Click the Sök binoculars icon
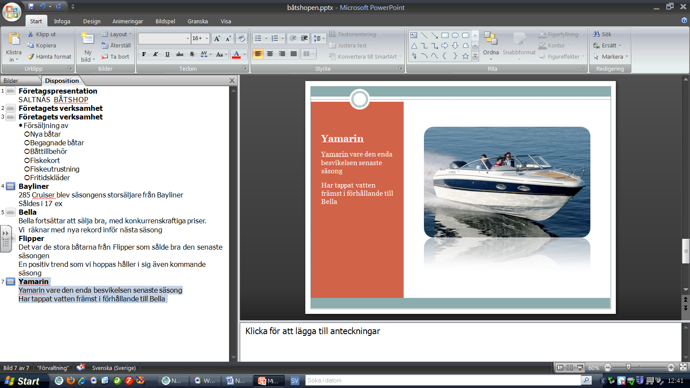This screenshot has width=690, height=388. (596, 34)
